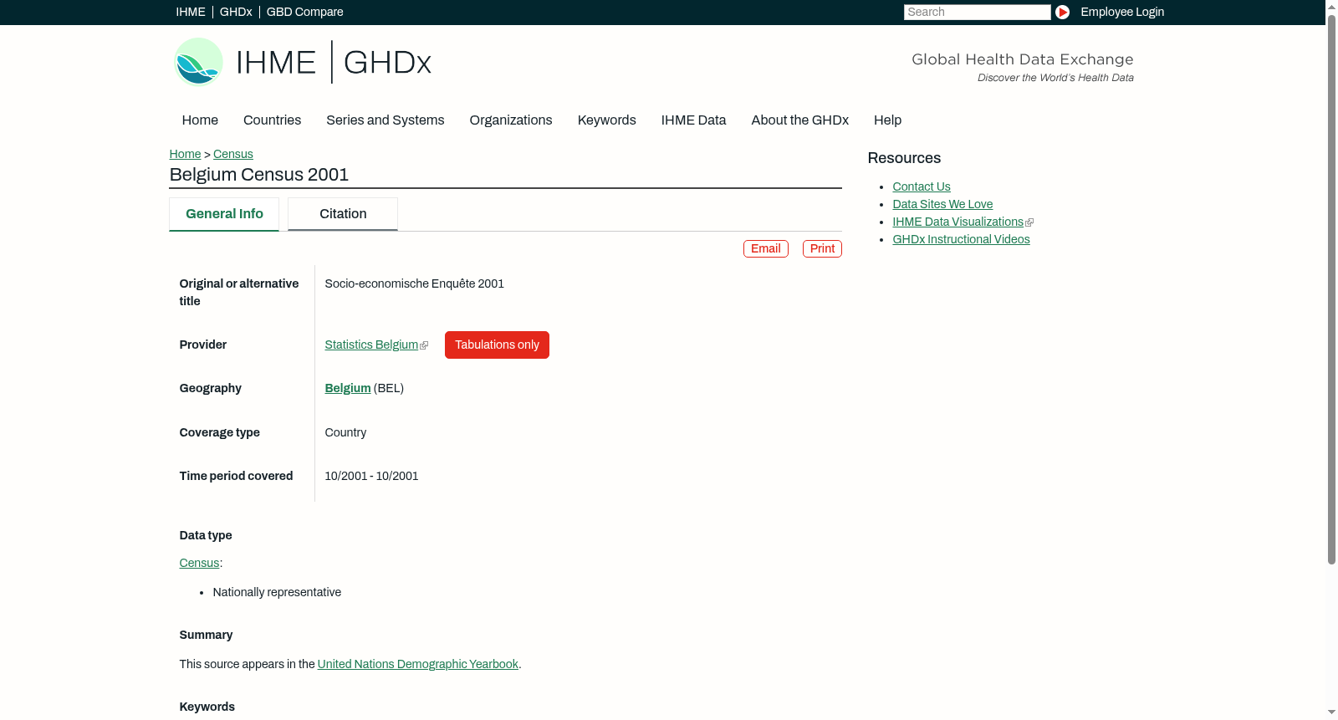Image resolution: width=1338 pixels, height=720 pixels.
Task: Open Contact Us in Resources
Action: click(921, 186)
